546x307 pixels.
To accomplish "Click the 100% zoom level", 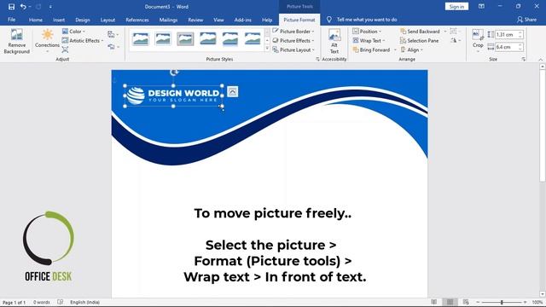I will tap(537, 302).
